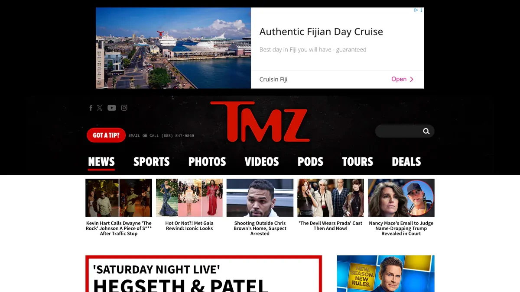Click the TMZ logo
The height and width of the screenshot is (292, 520).
click(x=260, y=122)
